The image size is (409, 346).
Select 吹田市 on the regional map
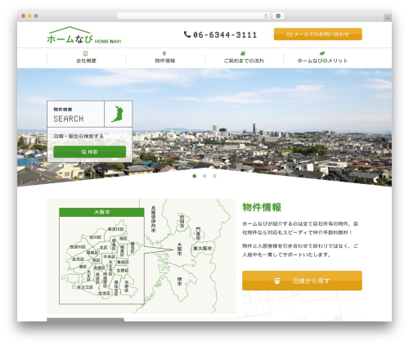pyautogui.click(x=182, y=221)
